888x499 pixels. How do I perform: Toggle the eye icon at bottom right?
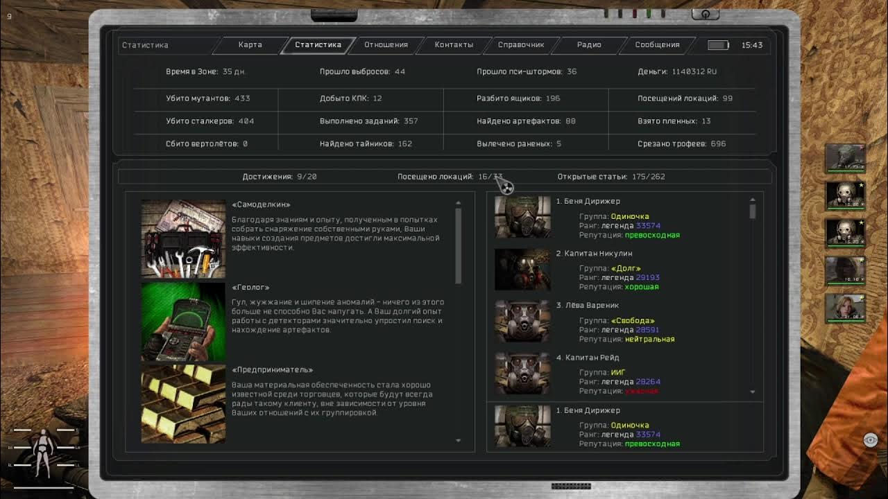coord(871,440)
